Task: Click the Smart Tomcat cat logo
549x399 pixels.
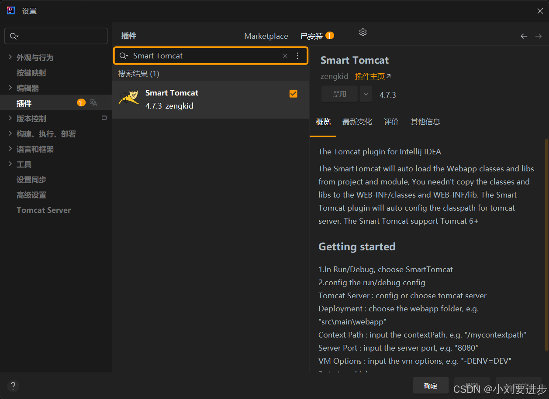Action: pos(129,98)
